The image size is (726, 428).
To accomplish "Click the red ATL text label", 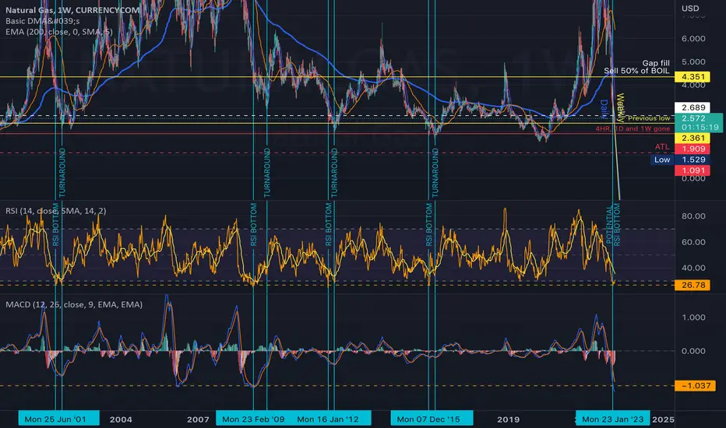I will 662,146.
